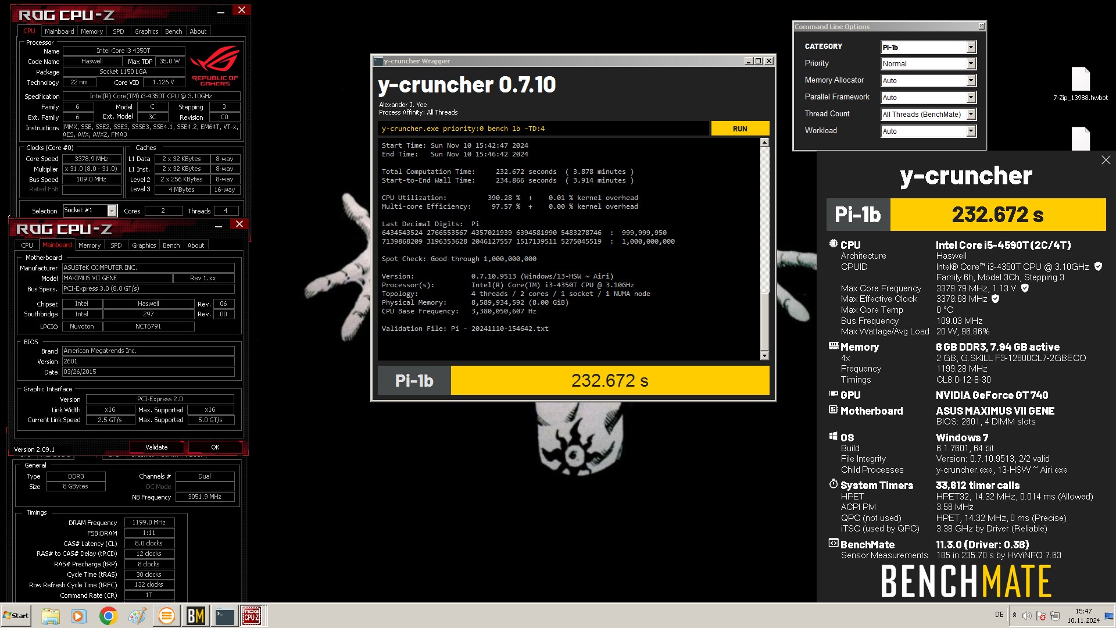Click the Core Speed value 3378.9 MHz
Viewport: 1116px width, 628px height.
point(92,159)
